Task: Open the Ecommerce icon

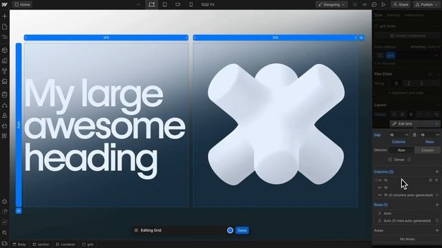Action: [x=5, y=125]
